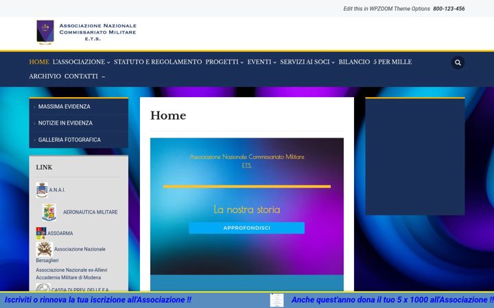Open the A.N.A.I. link
This screenshot has height=308, width=494.
57,190
